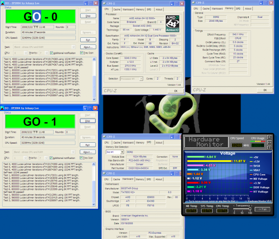Click the Transparency slider handle
This screenshot has width=279, height=239.
click(x=250, y=209)
